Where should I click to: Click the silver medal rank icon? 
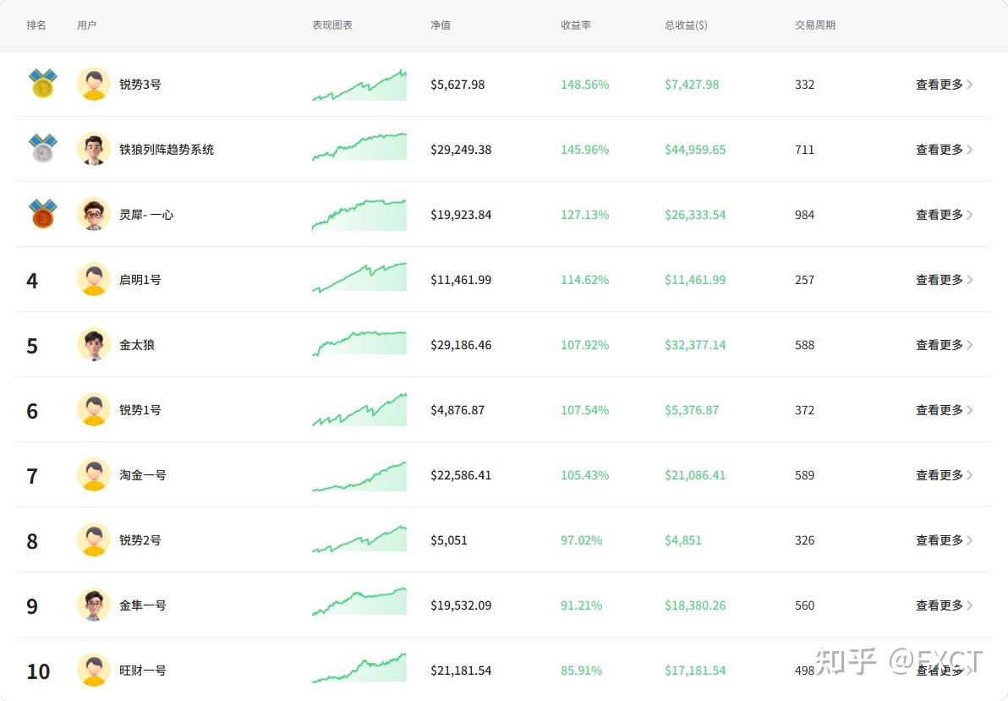(43, 149)
